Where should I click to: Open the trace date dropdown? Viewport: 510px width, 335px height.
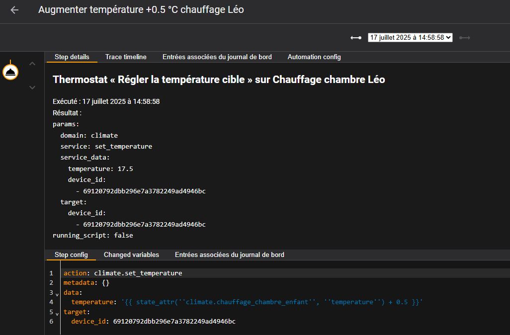tap(410, 38)
